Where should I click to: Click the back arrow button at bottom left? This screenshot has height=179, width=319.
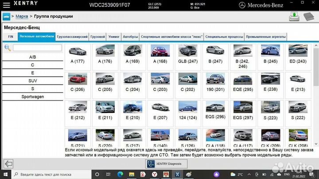click(x=8, y=164)
